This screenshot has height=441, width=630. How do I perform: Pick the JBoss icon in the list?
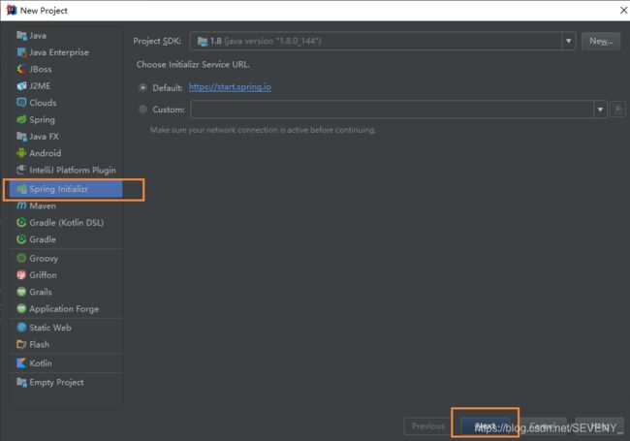[x=21, y=69]
